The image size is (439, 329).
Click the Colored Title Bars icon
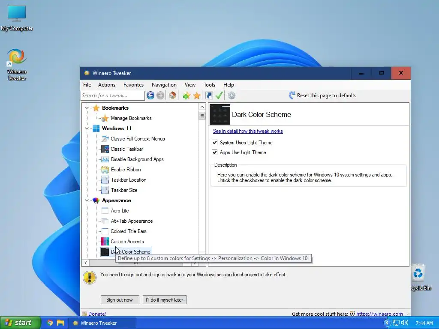click(105, 231)
